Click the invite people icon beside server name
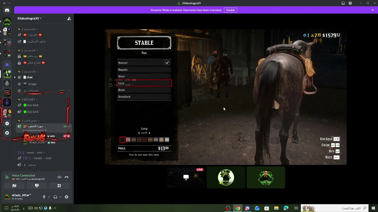378x212 pixels. click(69, 18)
